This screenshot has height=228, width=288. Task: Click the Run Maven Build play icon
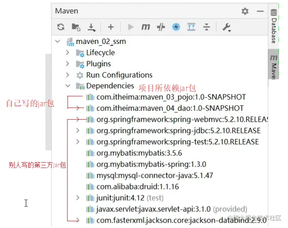[x=131, y=27]
